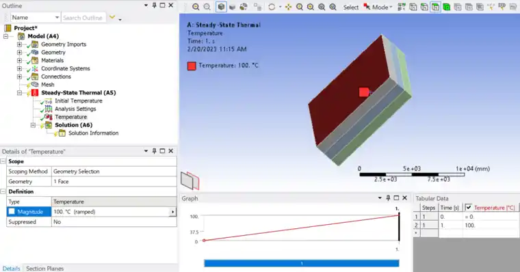Screen dimensions: 520x272
Task: Click the second selection cube icon after Mode
Action: coord(413,7)
